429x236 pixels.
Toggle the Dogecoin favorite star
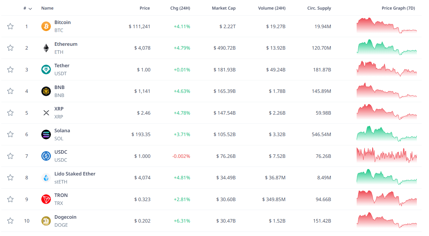point(10,221)
